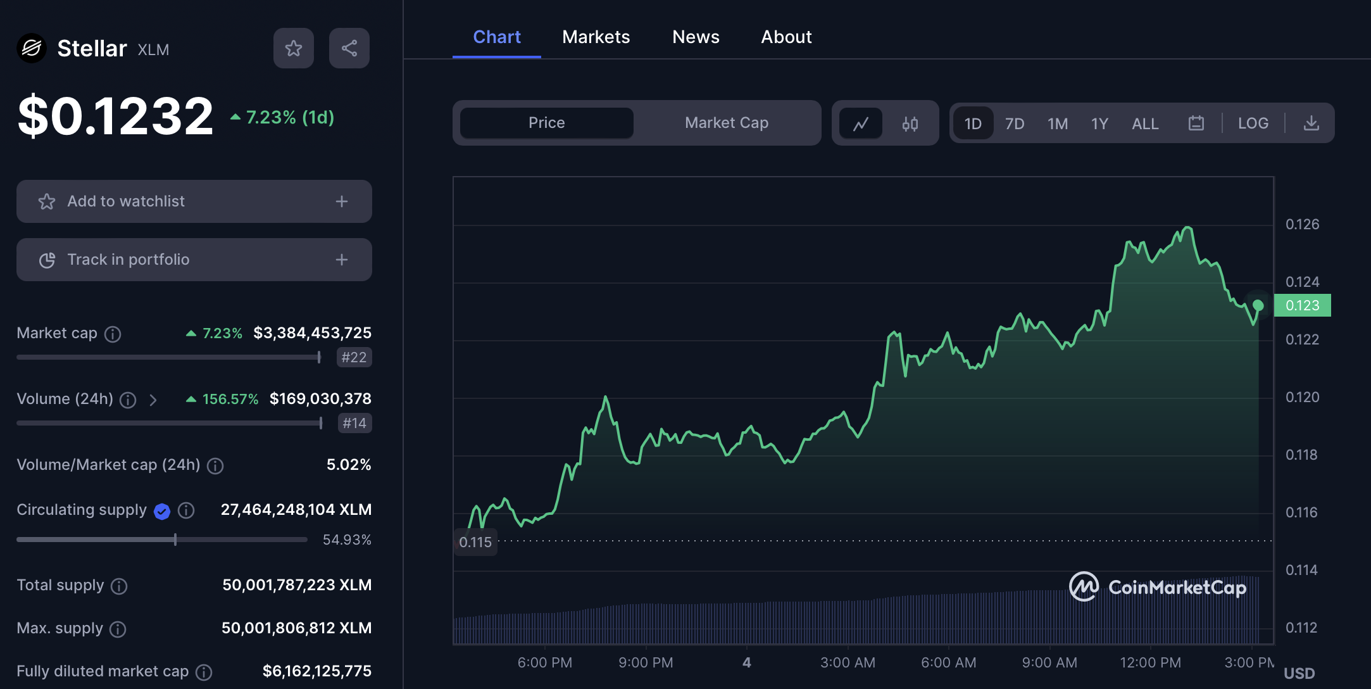Screen dimensions: 1371x689
Task: Select the Market Cap chart toggle
Action: pos(727,123)
